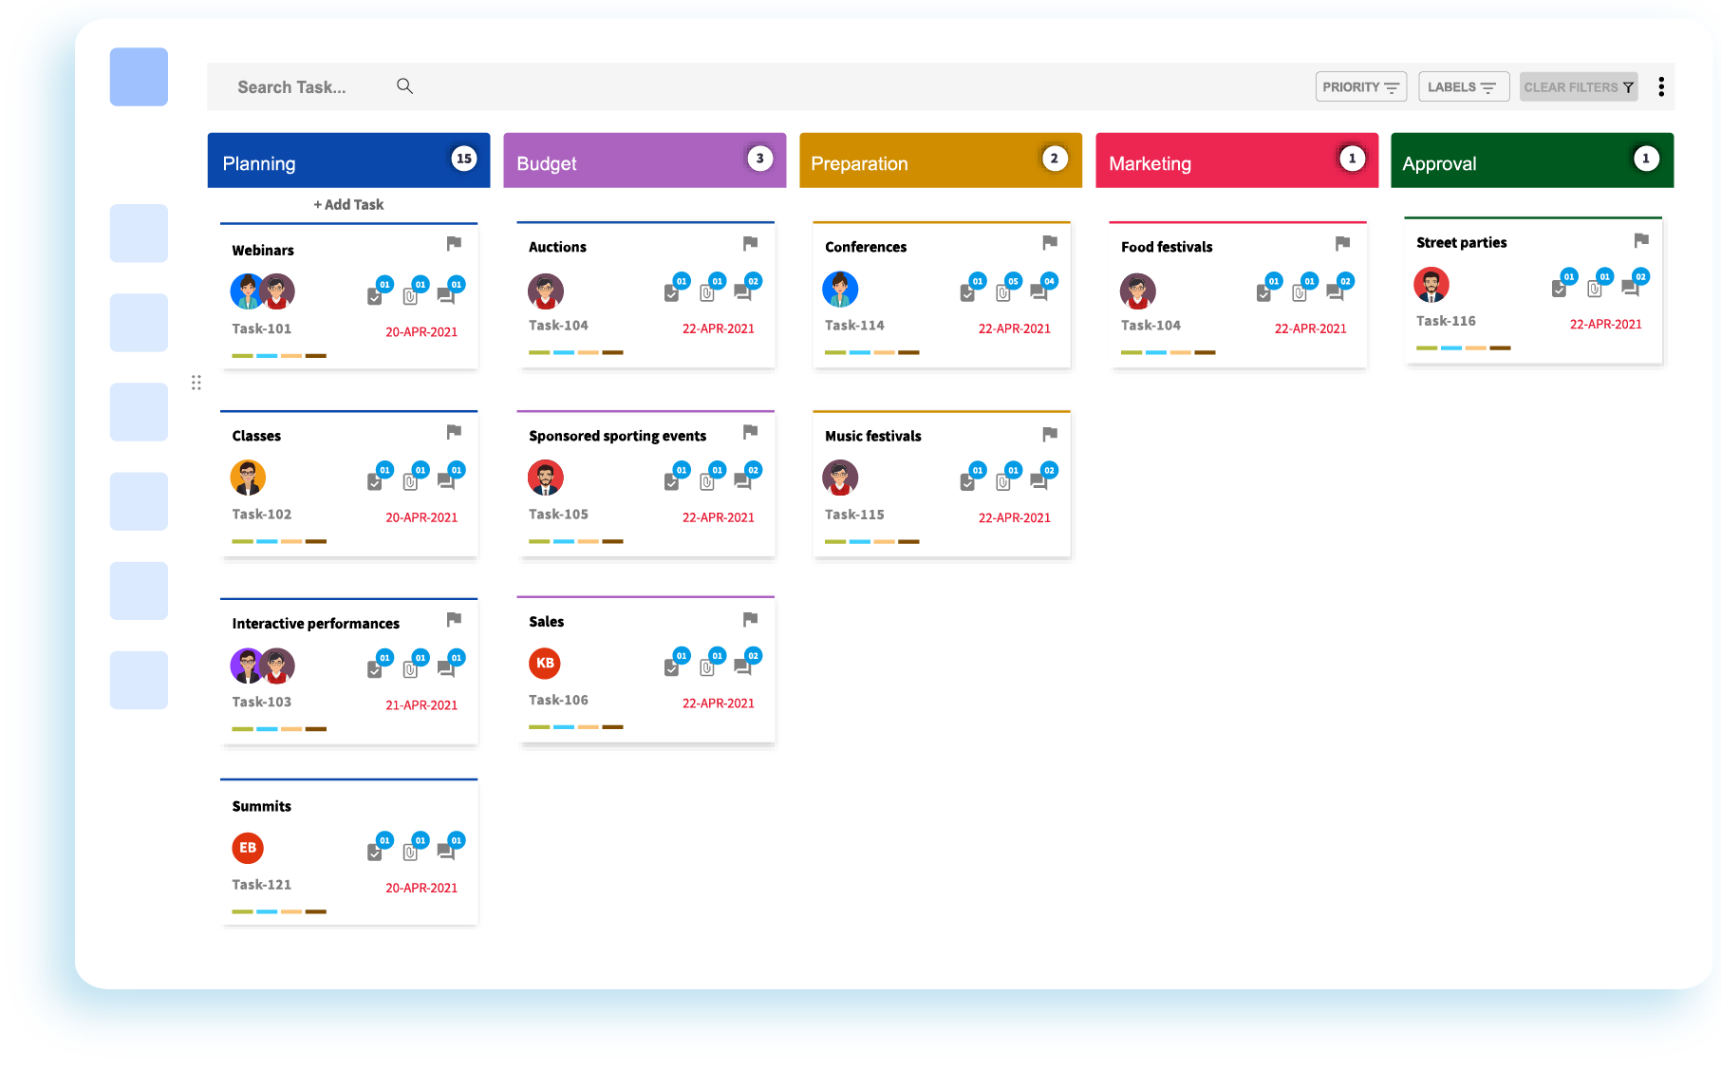Click the drag handle beside Planning column
Screen dimensions: 1721x1069
[x=196, y=383]
